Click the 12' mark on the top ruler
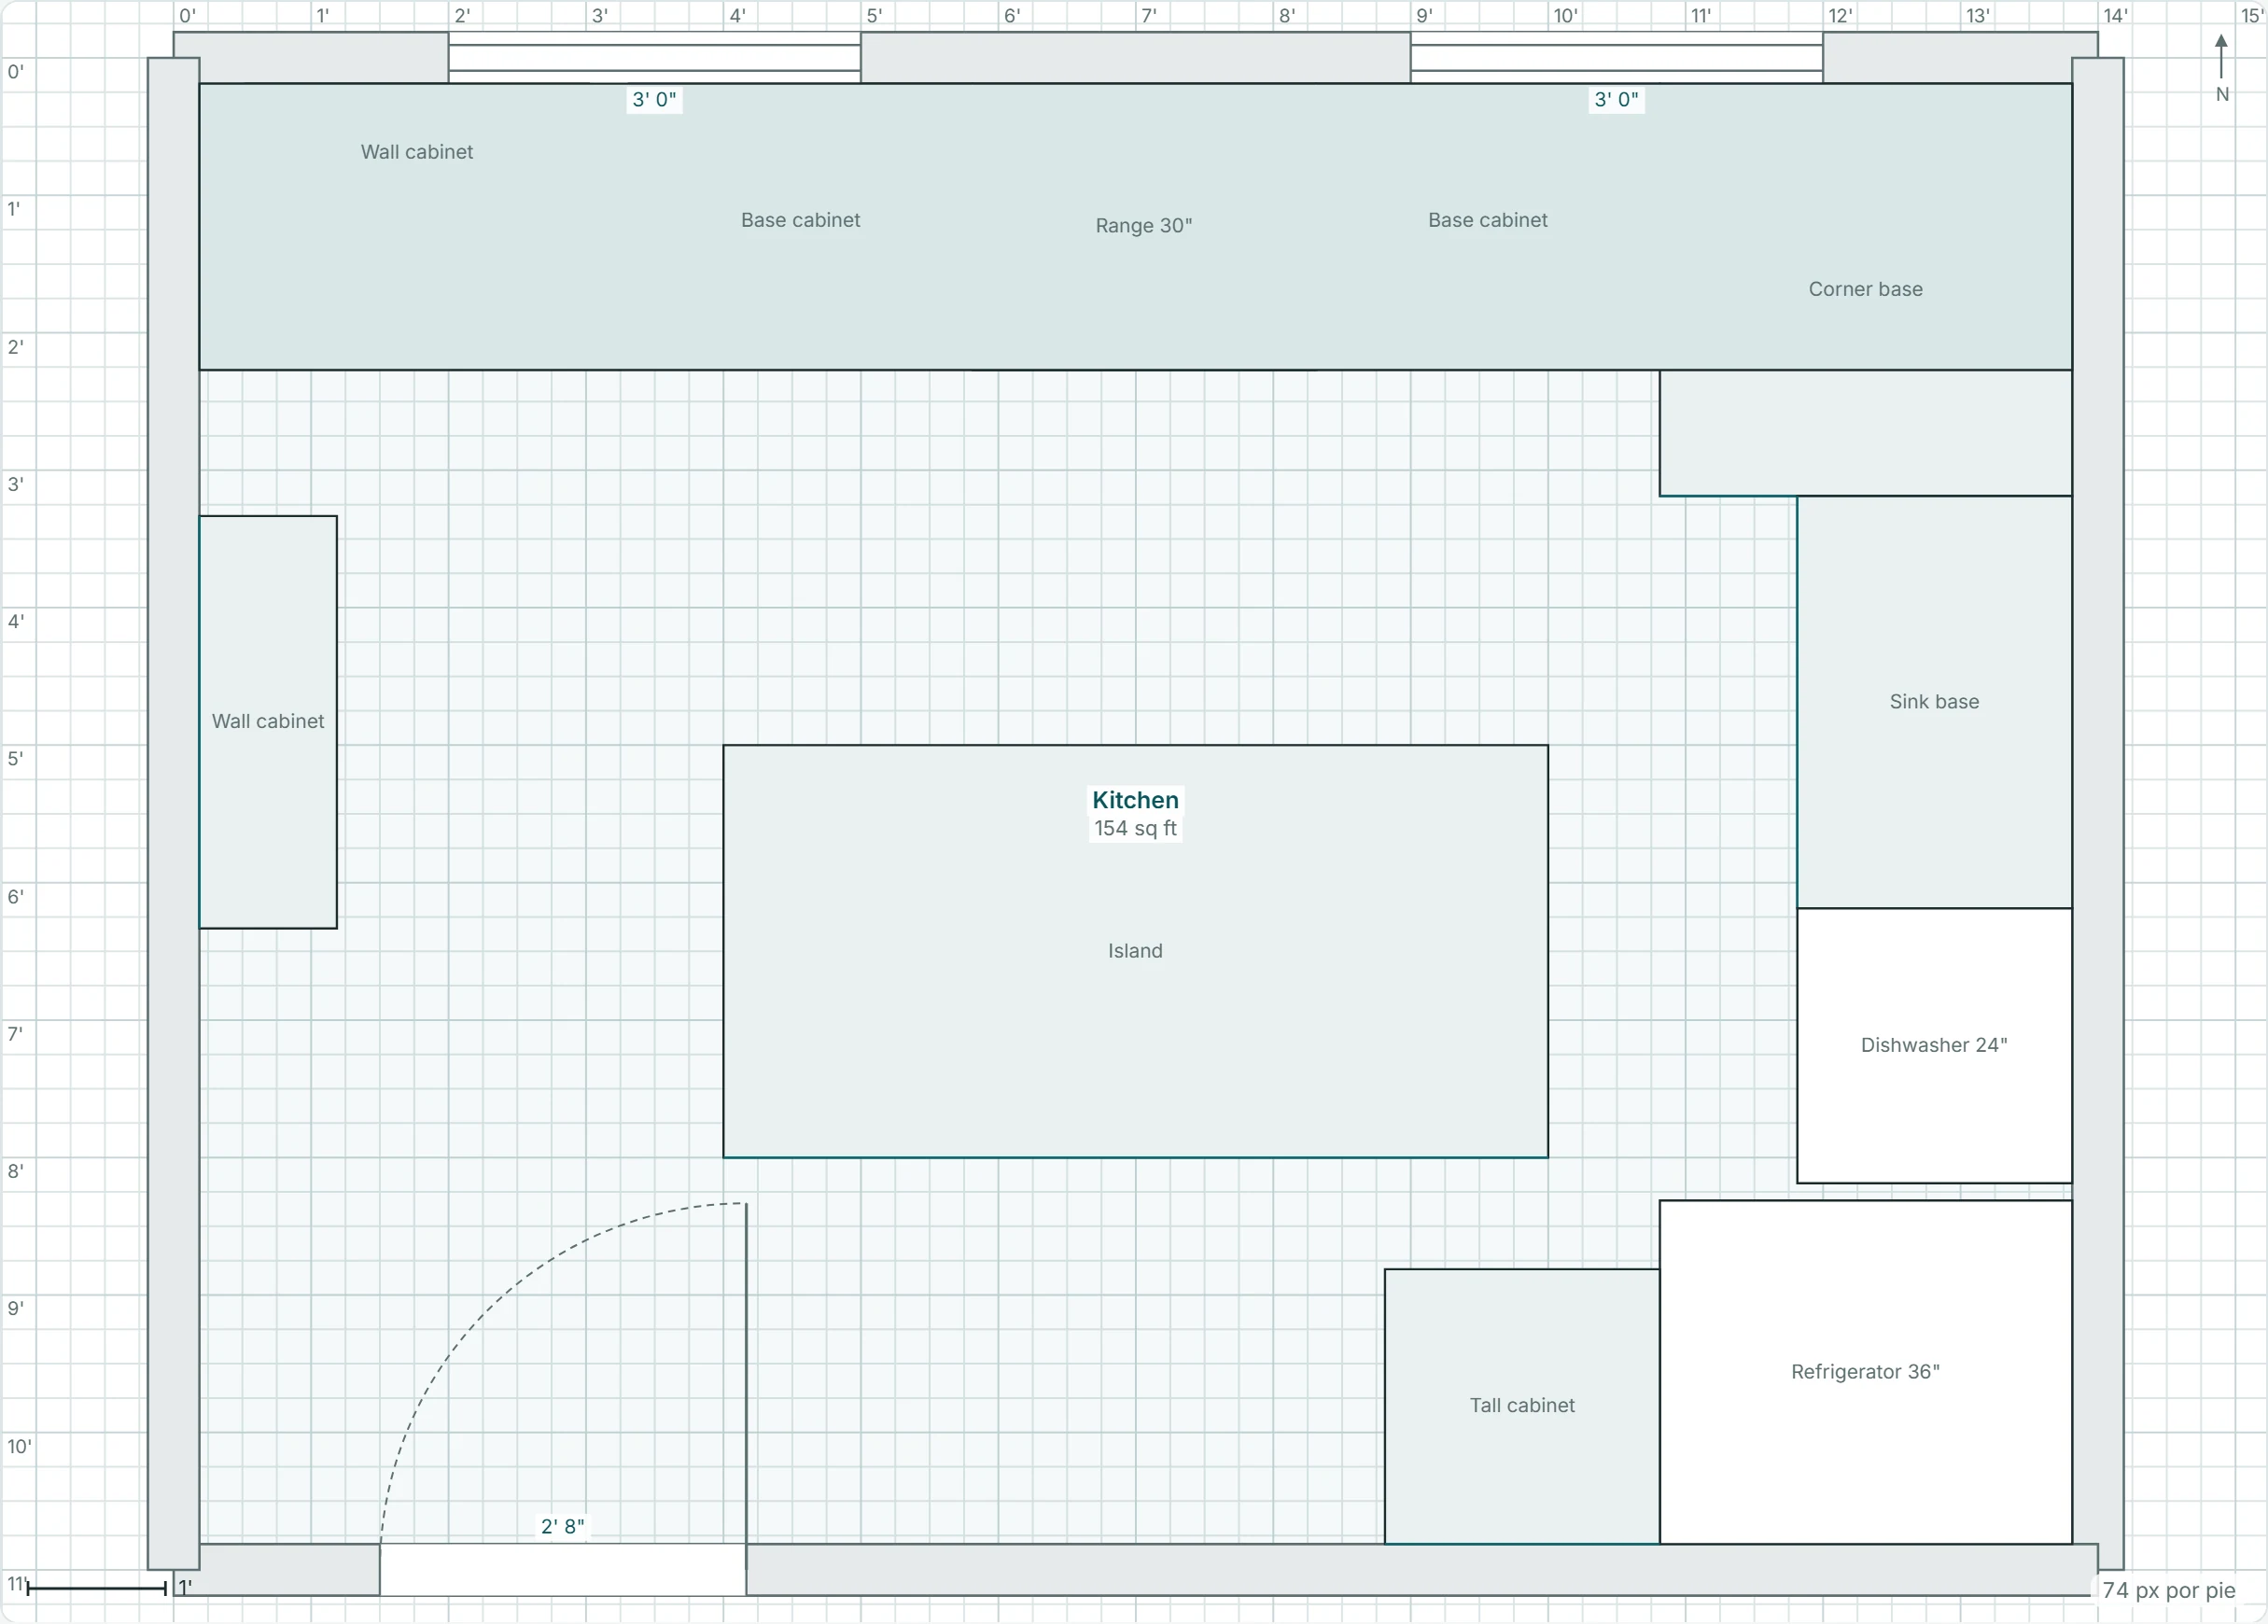The image size is (2268, 1624). coord(1840,16)
